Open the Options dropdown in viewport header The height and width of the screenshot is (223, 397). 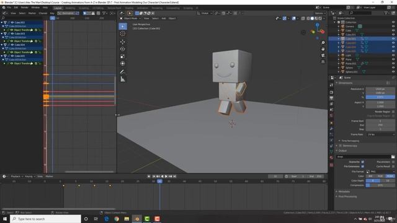pos(320,13)
